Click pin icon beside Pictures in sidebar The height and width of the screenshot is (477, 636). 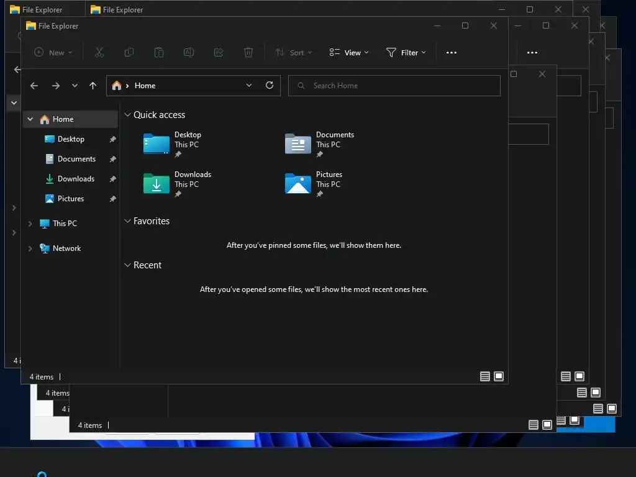click(x=113, y=199)
